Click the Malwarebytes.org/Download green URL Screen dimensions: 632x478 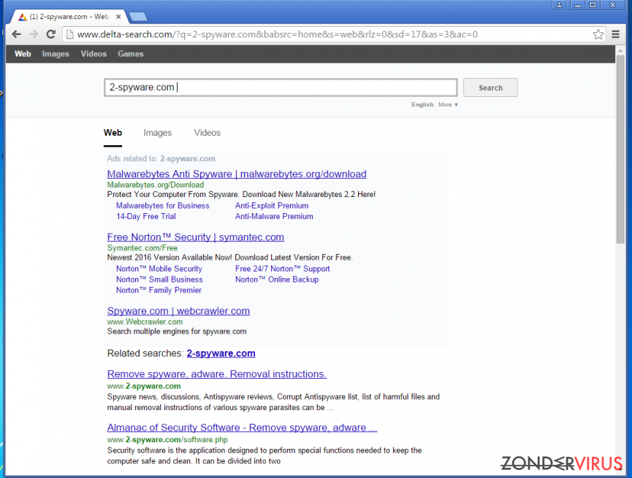[156, 185]
